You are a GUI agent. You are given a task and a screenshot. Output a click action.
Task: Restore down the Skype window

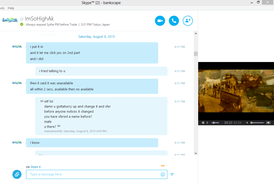258,2
